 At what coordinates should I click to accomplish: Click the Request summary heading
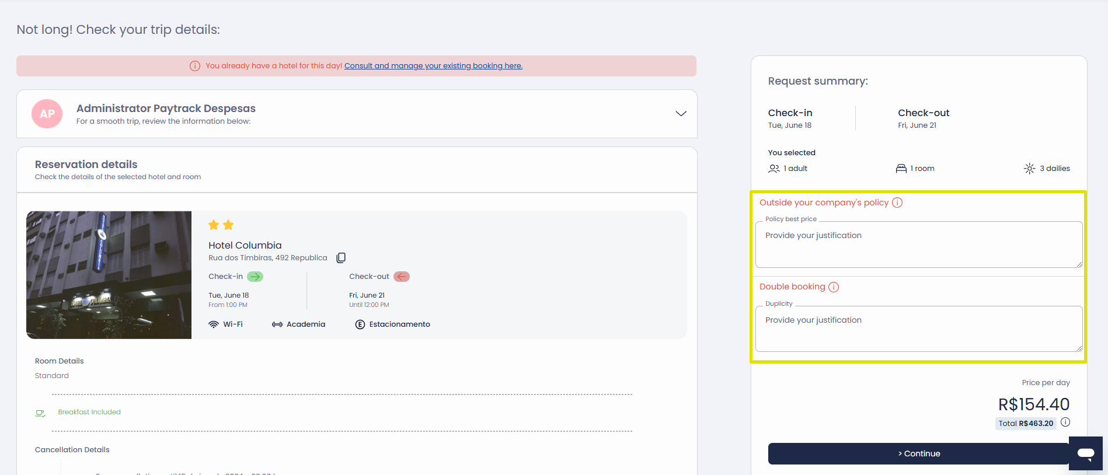(818, 81)
